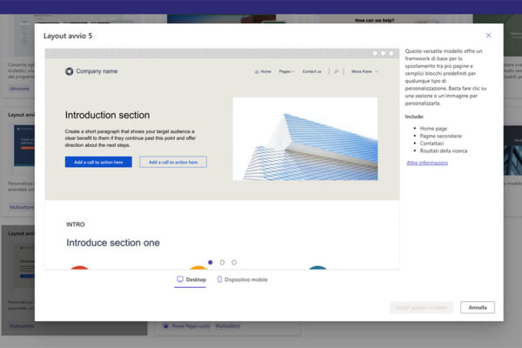
Task: Click the search magnifier icon in preview
Action: point(336,71)
